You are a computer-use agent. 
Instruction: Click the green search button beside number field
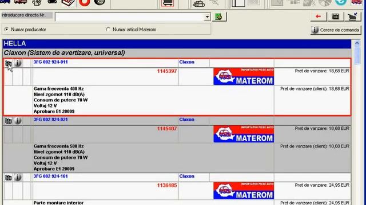[x=219, y=17]
